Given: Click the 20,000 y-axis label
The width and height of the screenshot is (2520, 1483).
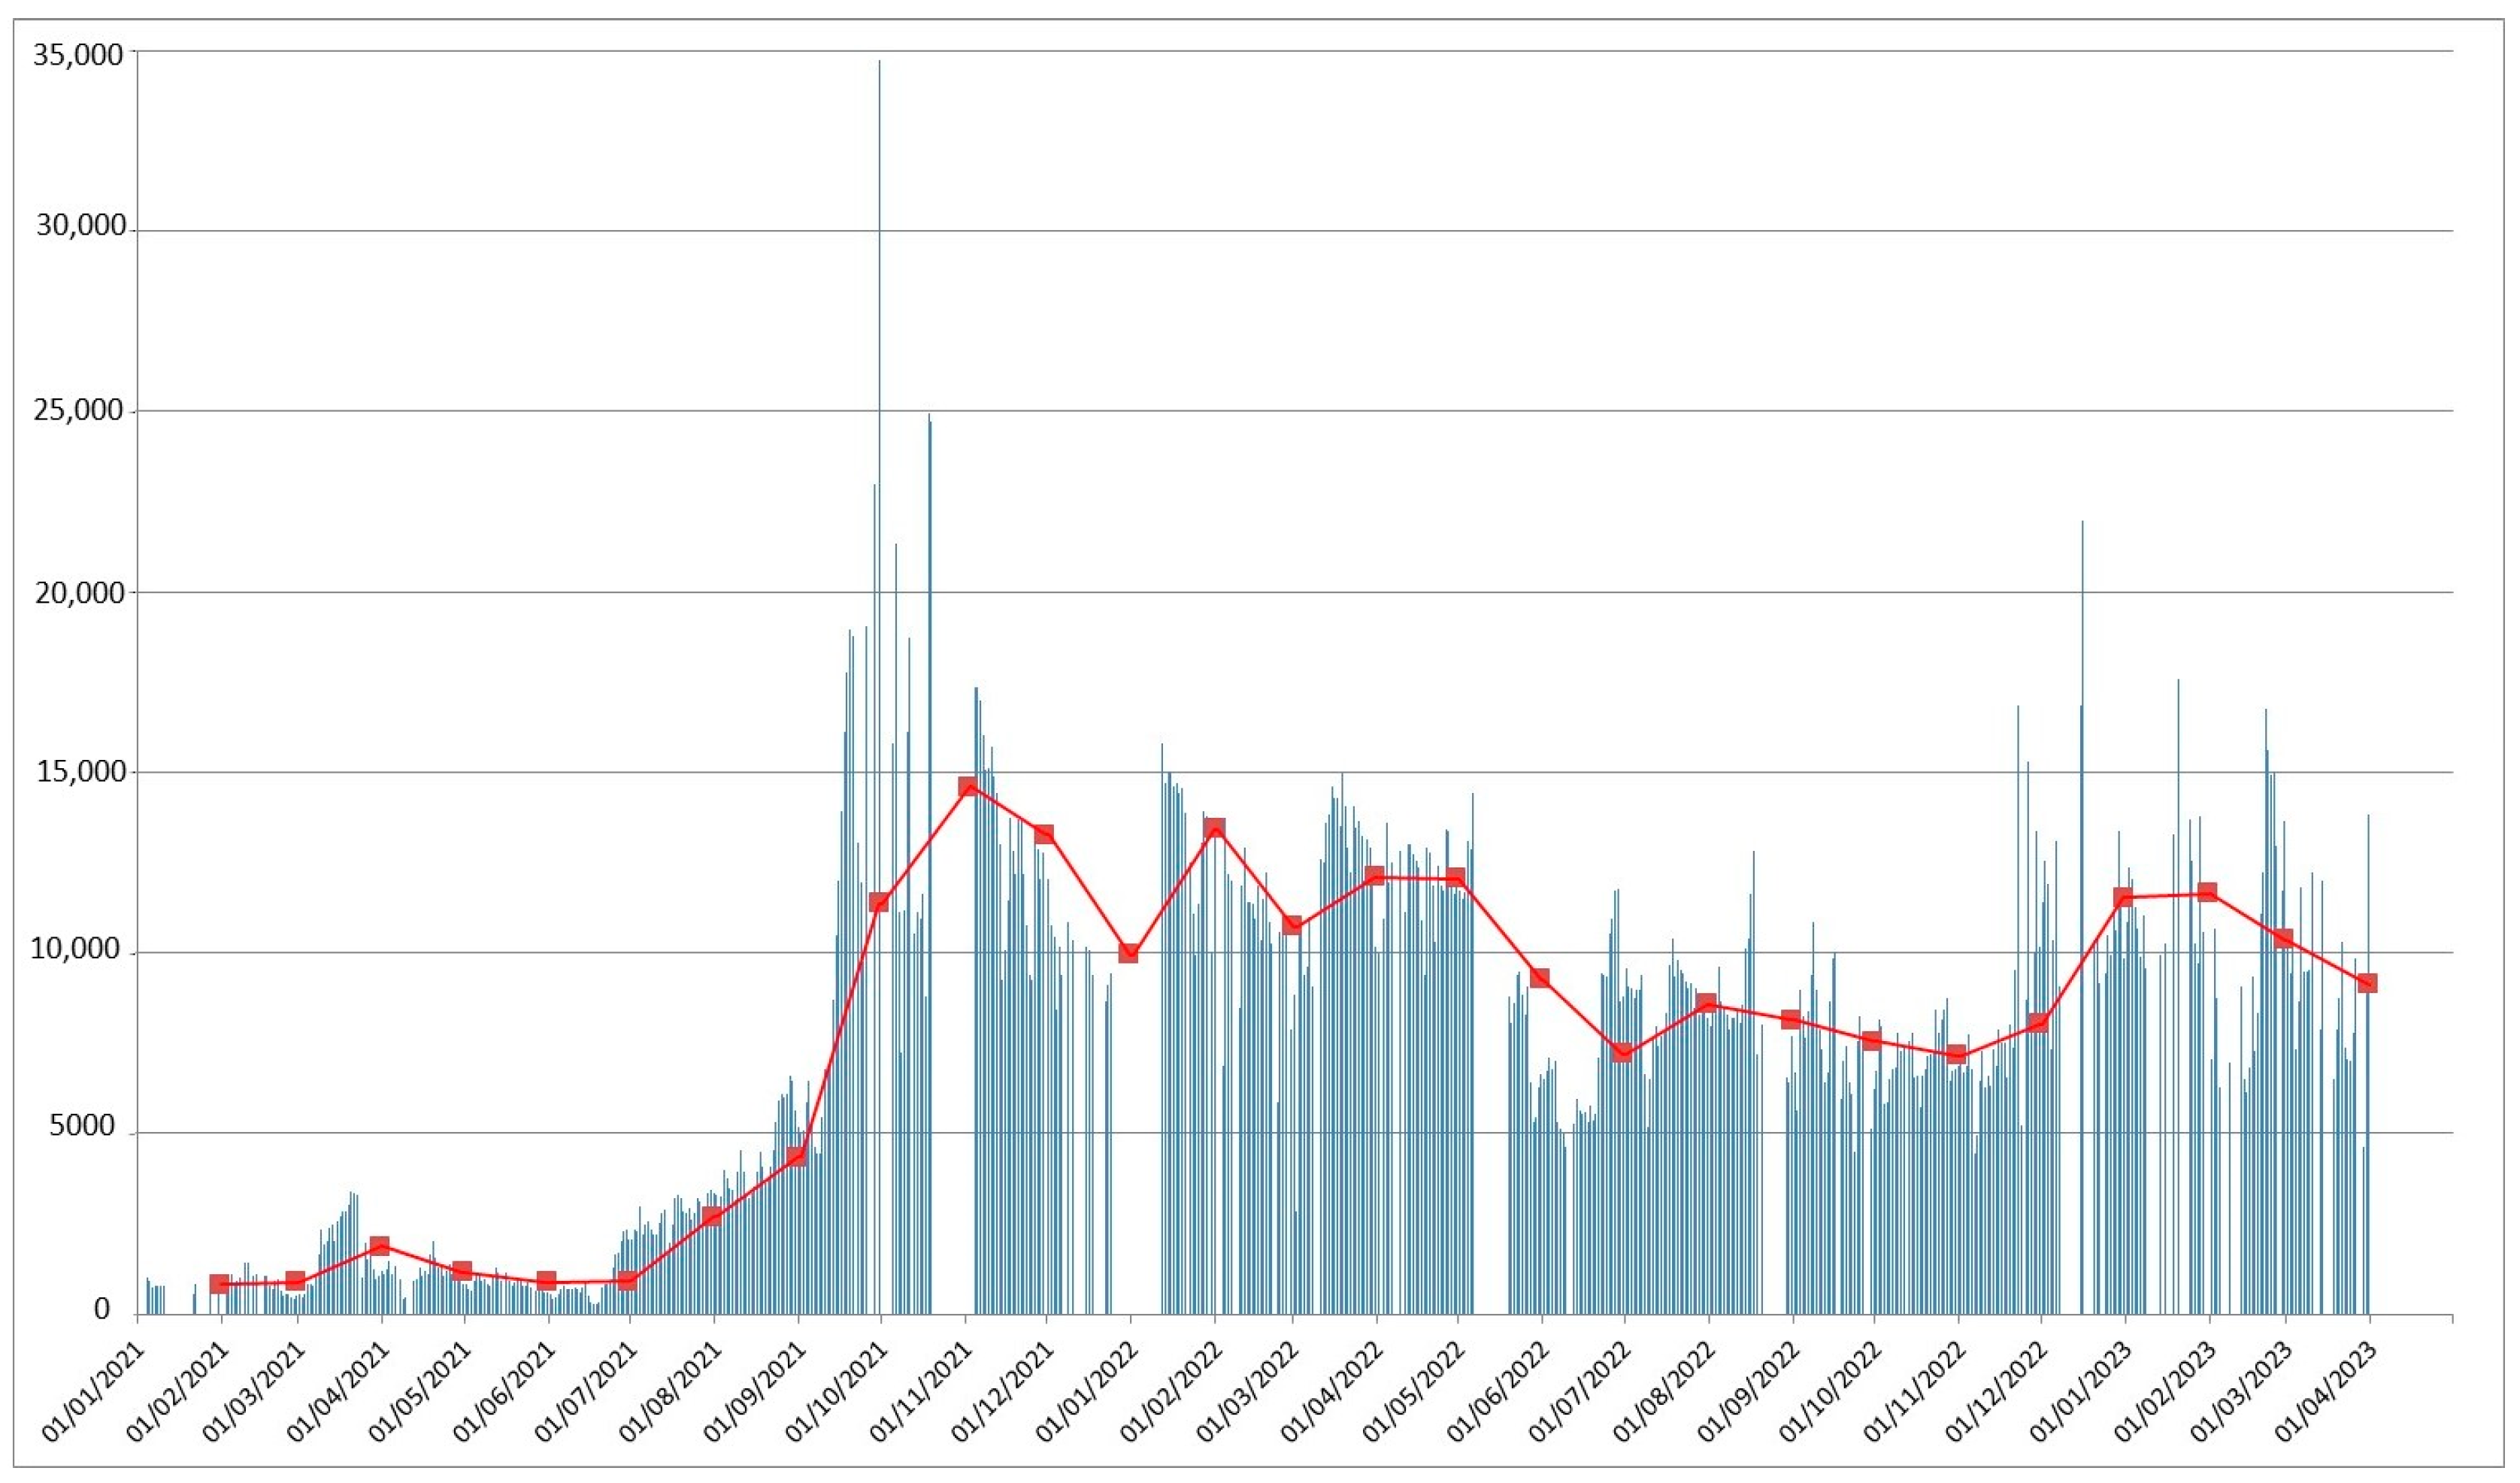Looking at the screenshot, I should [81, 592].
